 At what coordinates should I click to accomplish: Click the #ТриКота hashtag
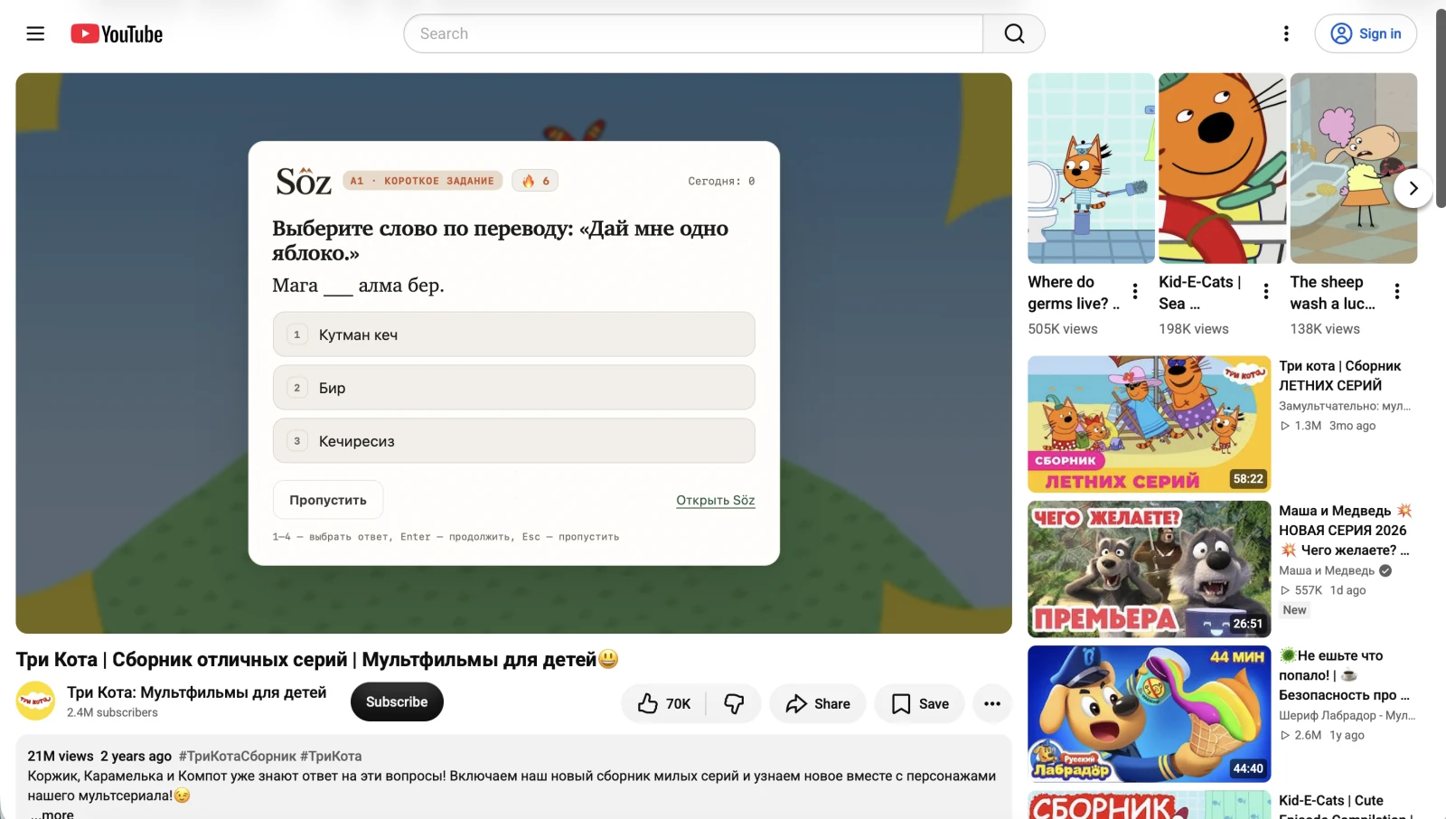coord(331,756)
